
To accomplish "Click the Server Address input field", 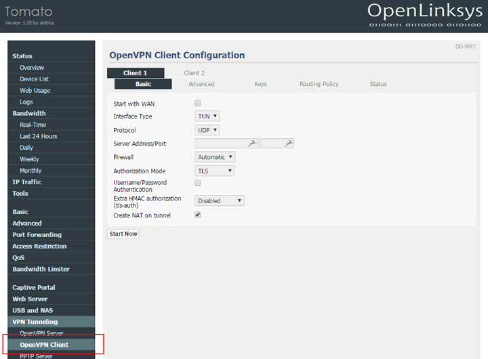I will pyautogui.click(x=226, y=144).
